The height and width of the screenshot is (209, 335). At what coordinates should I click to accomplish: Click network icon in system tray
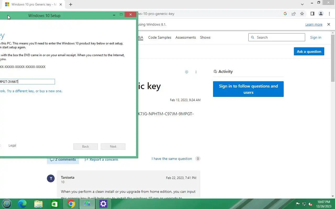coord(304,204)
